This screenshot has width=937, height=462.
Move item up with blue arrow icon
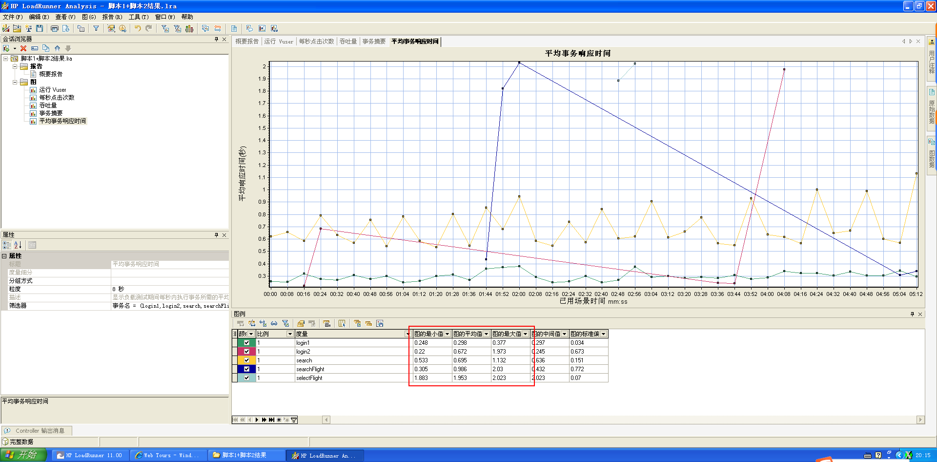57,48
